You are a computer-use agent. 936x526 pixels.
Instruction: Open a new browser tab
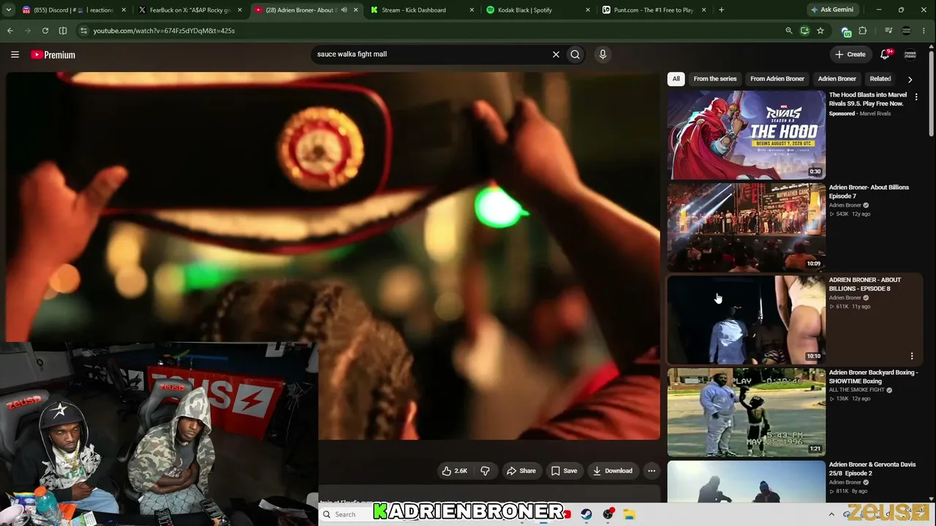click(x=721, y=10)
